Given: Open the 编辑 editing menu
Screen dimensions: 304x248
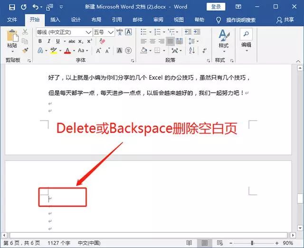Looking at the screenshot, I should [246, 40].
